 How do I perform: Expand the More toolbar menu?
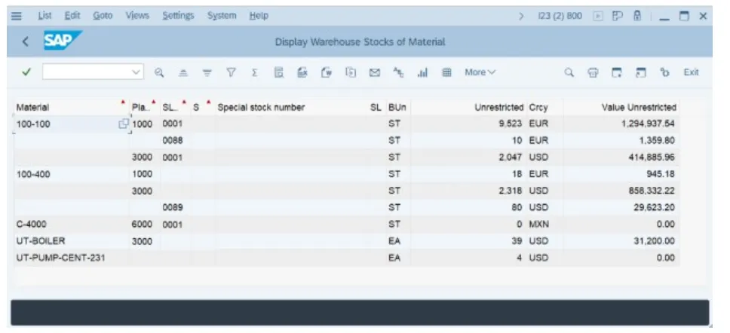coord(480,72)
